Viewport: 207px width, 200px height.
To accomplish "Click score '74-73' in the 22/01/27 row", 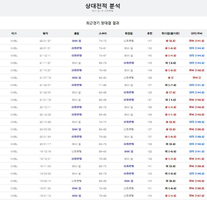I will click(x=103, y=41).
